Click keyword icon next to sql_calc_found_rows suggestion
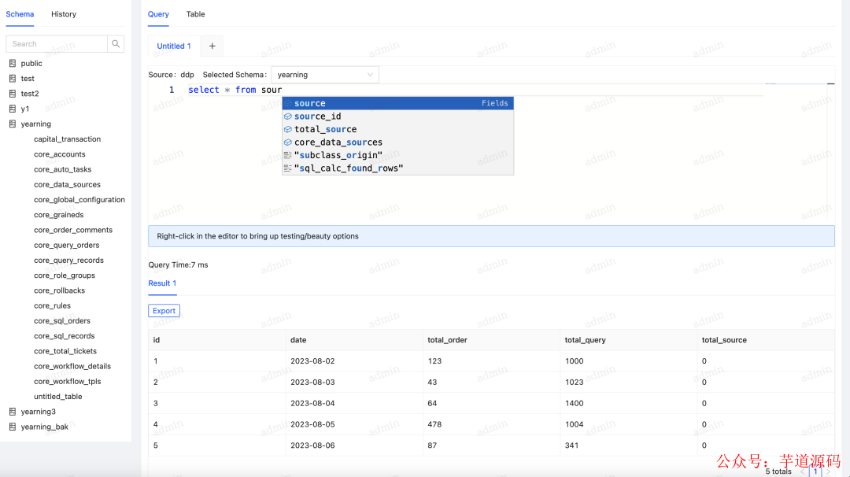This screenshot has width=850, height=477. click(x=288, y=168)
